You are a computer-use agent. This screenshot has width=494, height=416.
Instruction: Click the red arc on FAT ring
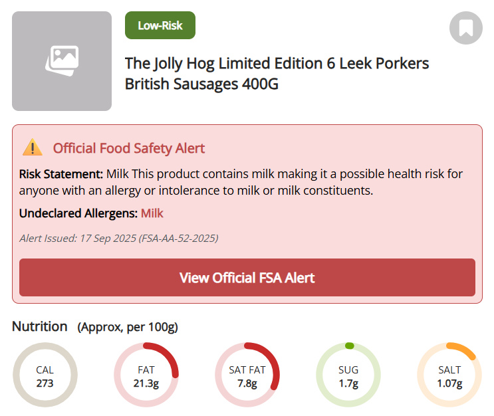tap(172, 359)
